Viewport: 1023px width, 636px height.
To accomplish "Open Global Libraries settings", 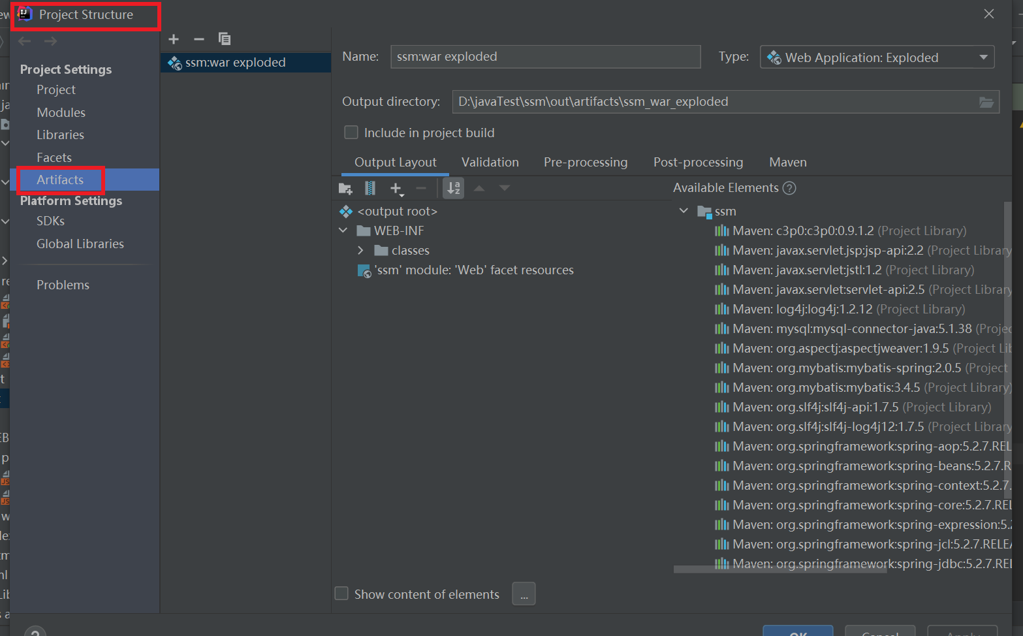I will (80, 244).
